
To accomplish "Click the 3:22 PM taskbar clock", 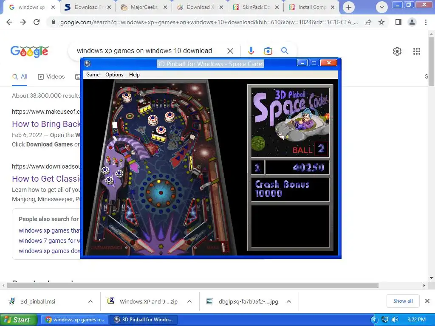I will (x=416, y=320).
